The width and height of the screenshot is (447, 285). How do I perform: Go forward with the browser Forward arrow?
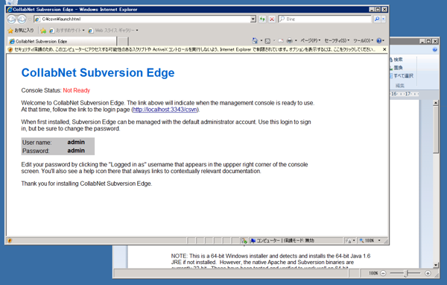coord(22,19)
